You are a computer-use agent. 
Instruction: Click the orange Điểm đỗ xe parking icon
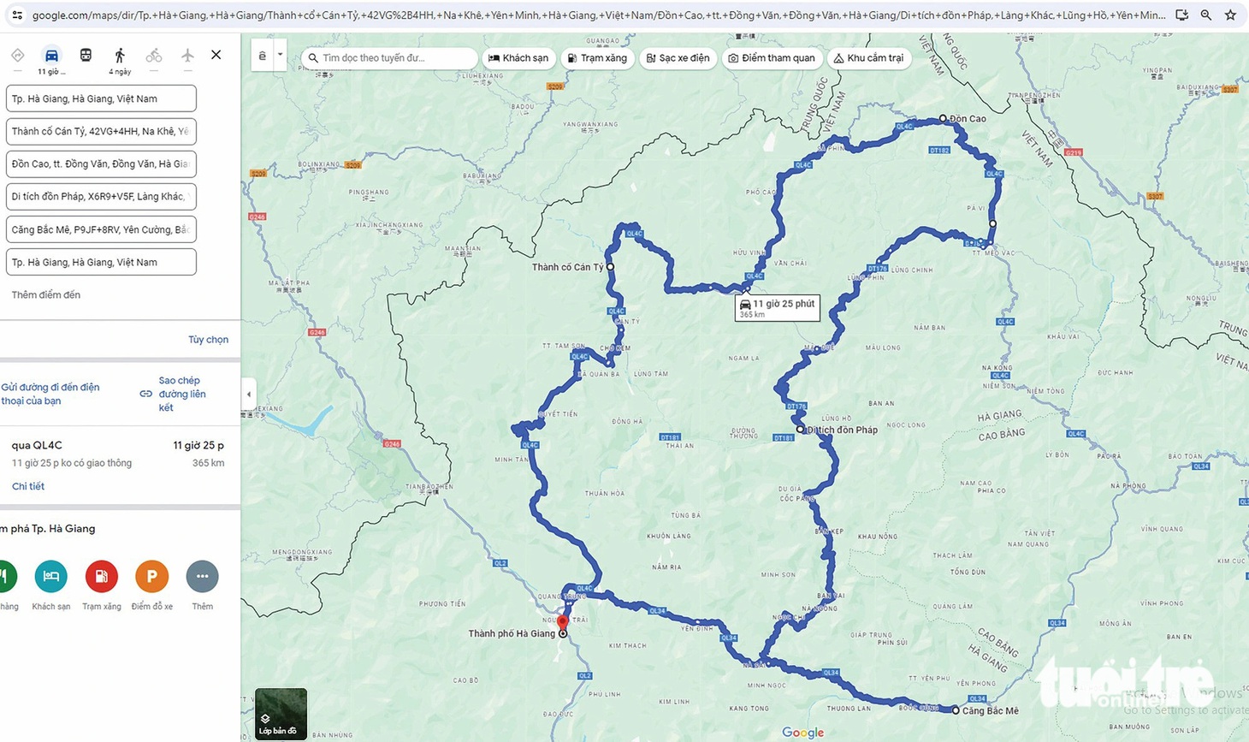point(151,577)
